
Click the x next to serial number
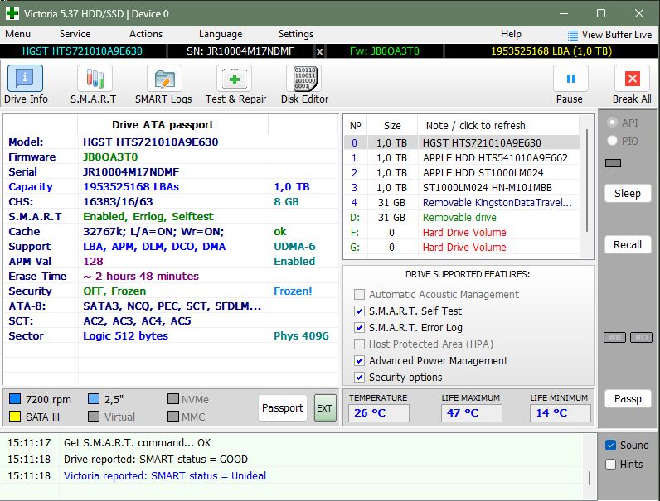320,51
